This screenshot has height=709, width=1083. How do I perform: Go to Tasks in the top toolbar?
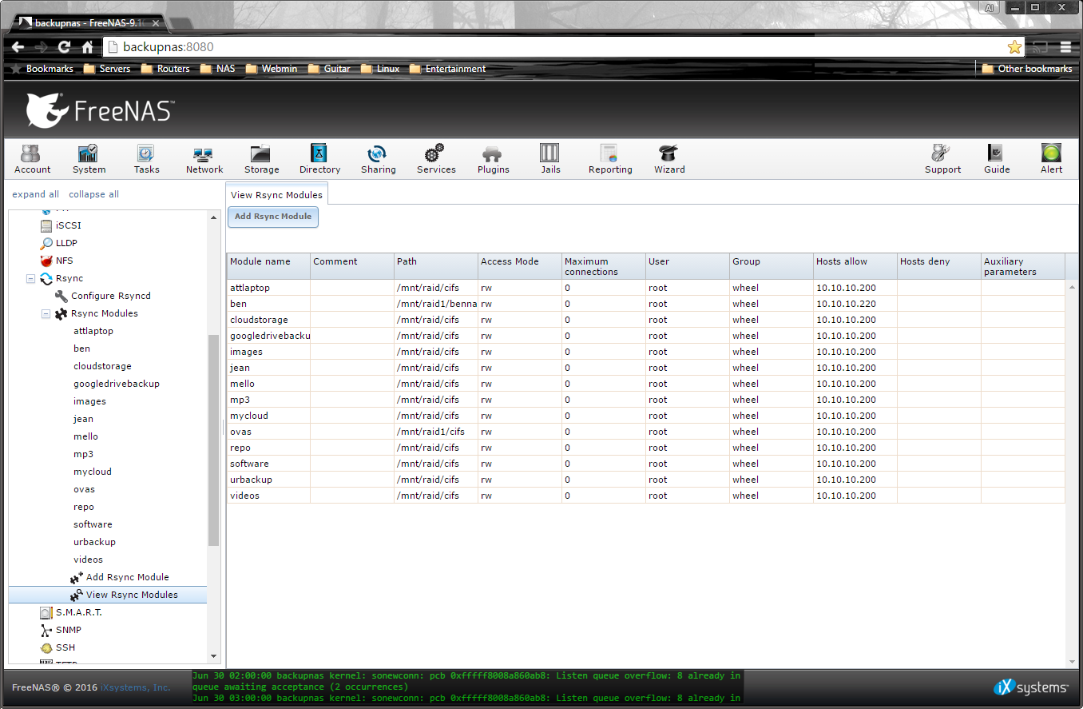(146, 158)
